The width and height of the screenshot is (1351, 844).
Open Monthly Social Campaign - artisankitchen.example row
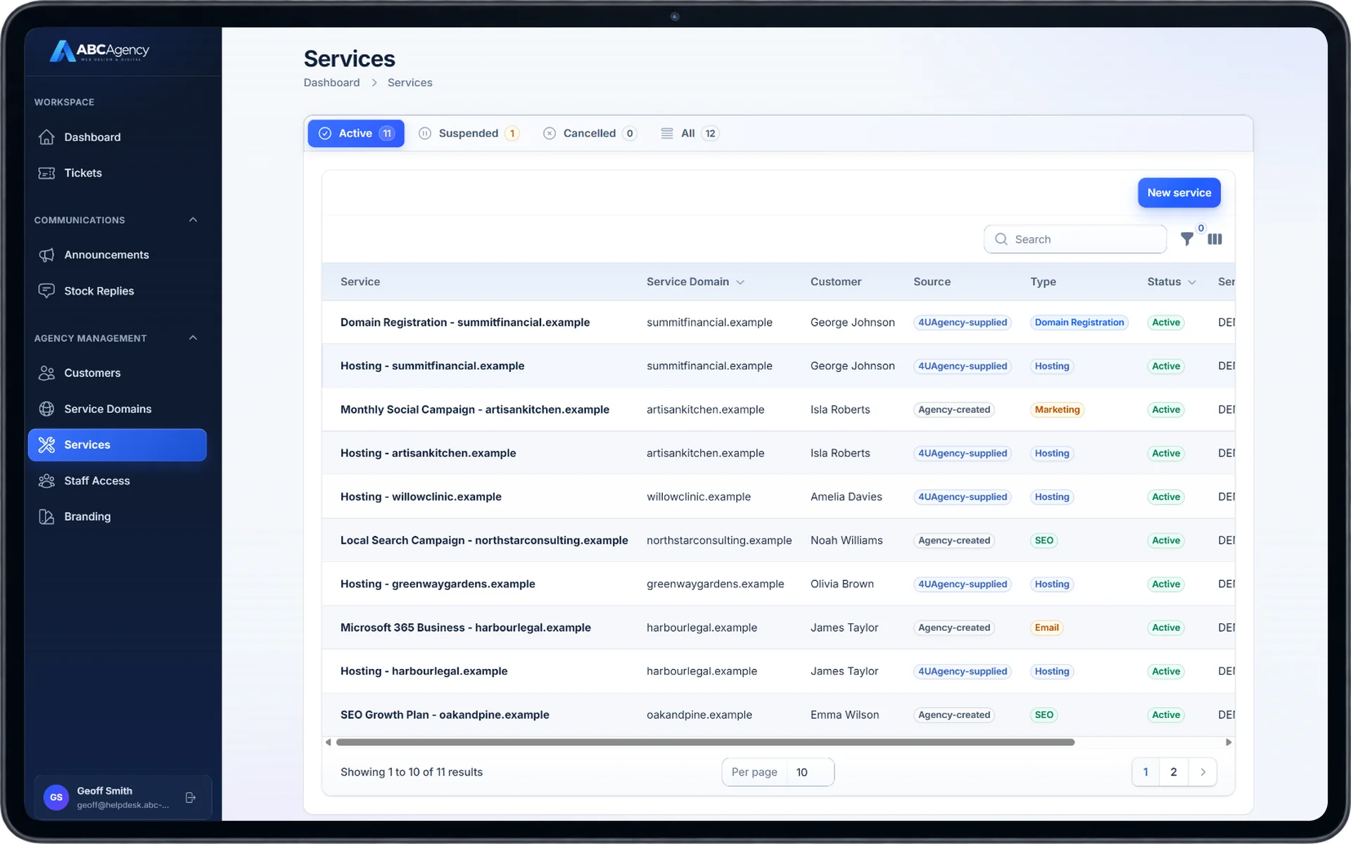tap(475, 409)
